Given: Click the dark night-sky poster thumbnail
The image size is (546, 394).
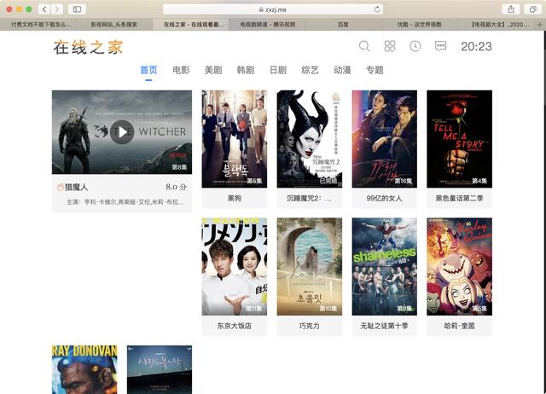Looking at the screenshot, I should (x=160, y=369).
